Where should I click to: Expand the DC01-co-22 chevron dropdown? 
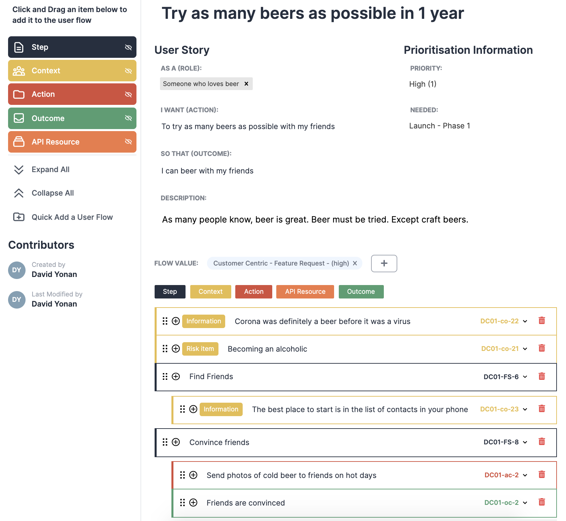pyautogui.click(x=524, y=321)
